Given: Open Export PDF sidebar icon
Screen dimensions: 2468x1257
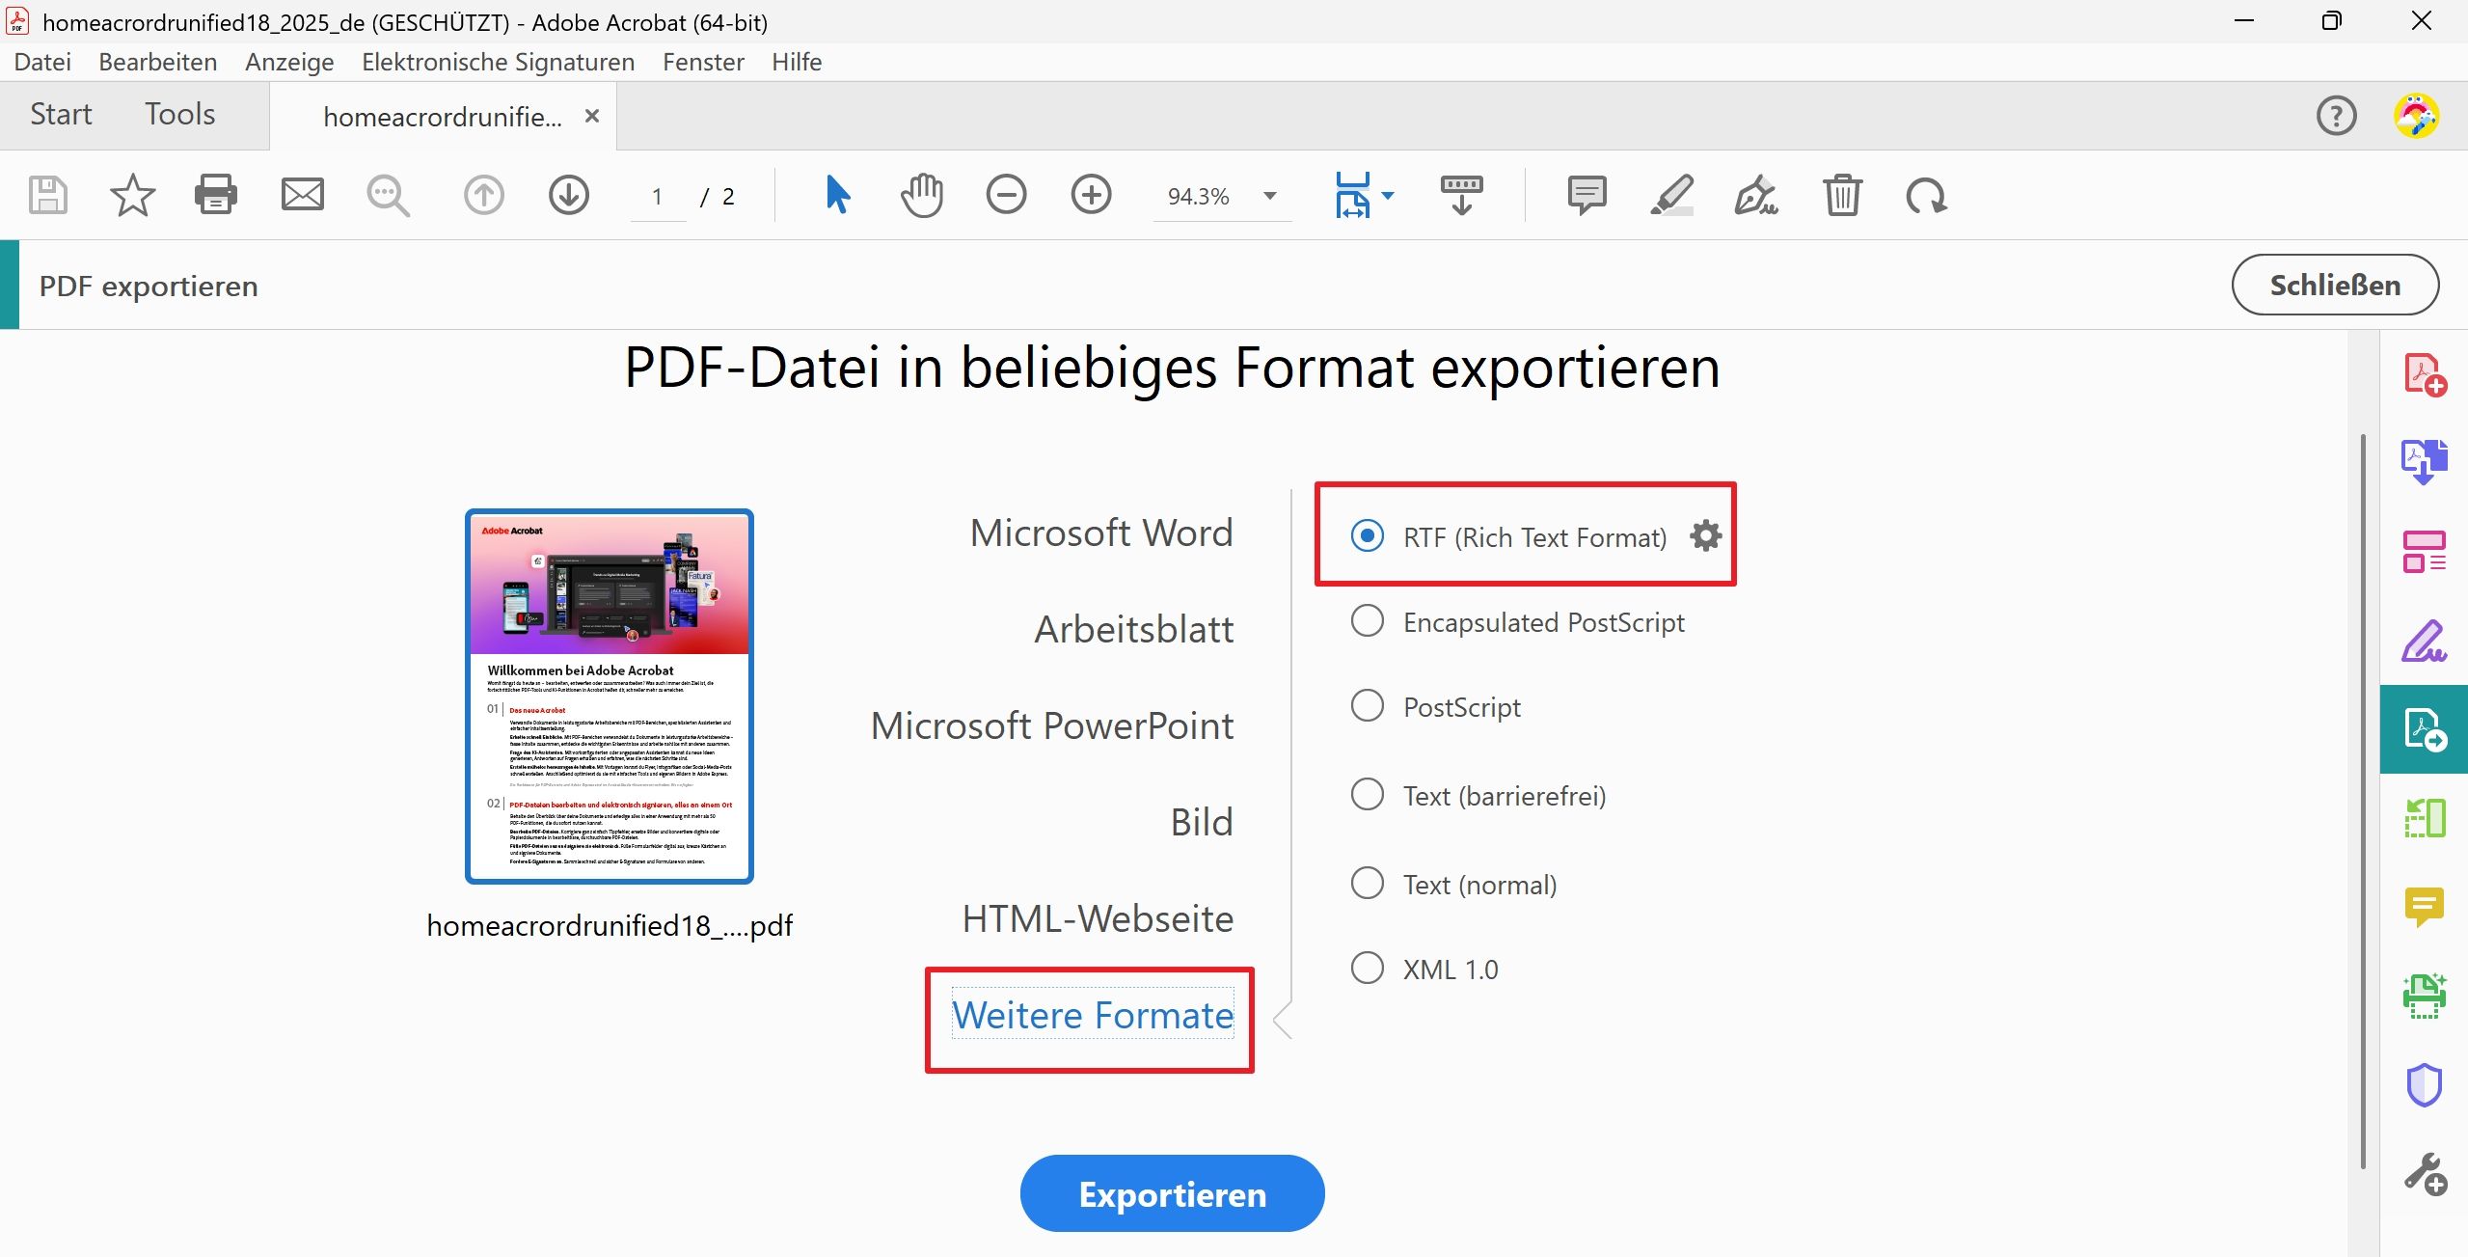Looking at the screenshot, I should click(x=2424, y=729).
